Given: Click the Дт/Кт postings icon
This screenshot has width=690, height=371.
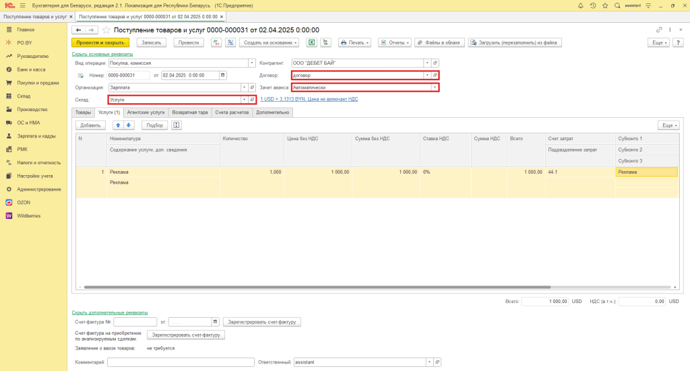Looking at the screenshot, I should tap(216, 42).
